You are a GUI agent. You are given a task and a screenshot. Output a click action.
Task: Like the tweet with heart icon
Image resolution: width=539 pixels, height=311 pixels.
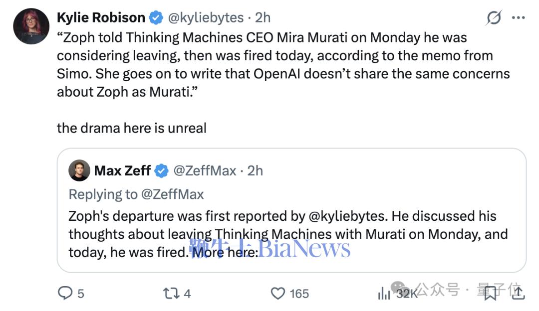tap(278, 293)
